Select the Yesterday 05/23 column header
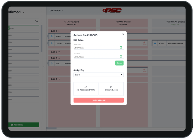This screenshot has height=140, width=194. click(169, 23)
